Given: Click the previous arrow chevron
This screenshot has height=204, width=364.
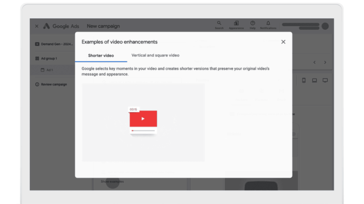Looking at the screenshot, I should pyautogui.click(x=314, y=62).
